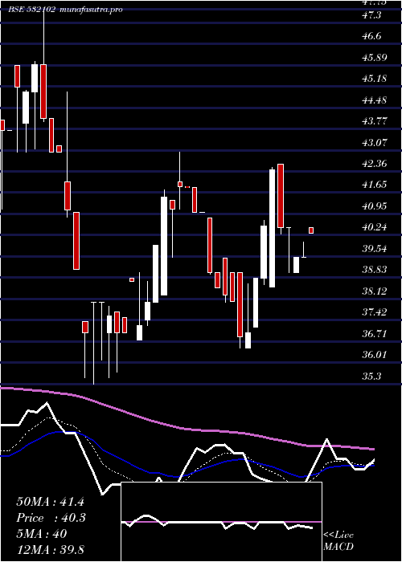Image resolution: width=402 pixels, height=562 pixels.
Task: Select the 39.54 price axis label
Action: [x=375, y=248]
